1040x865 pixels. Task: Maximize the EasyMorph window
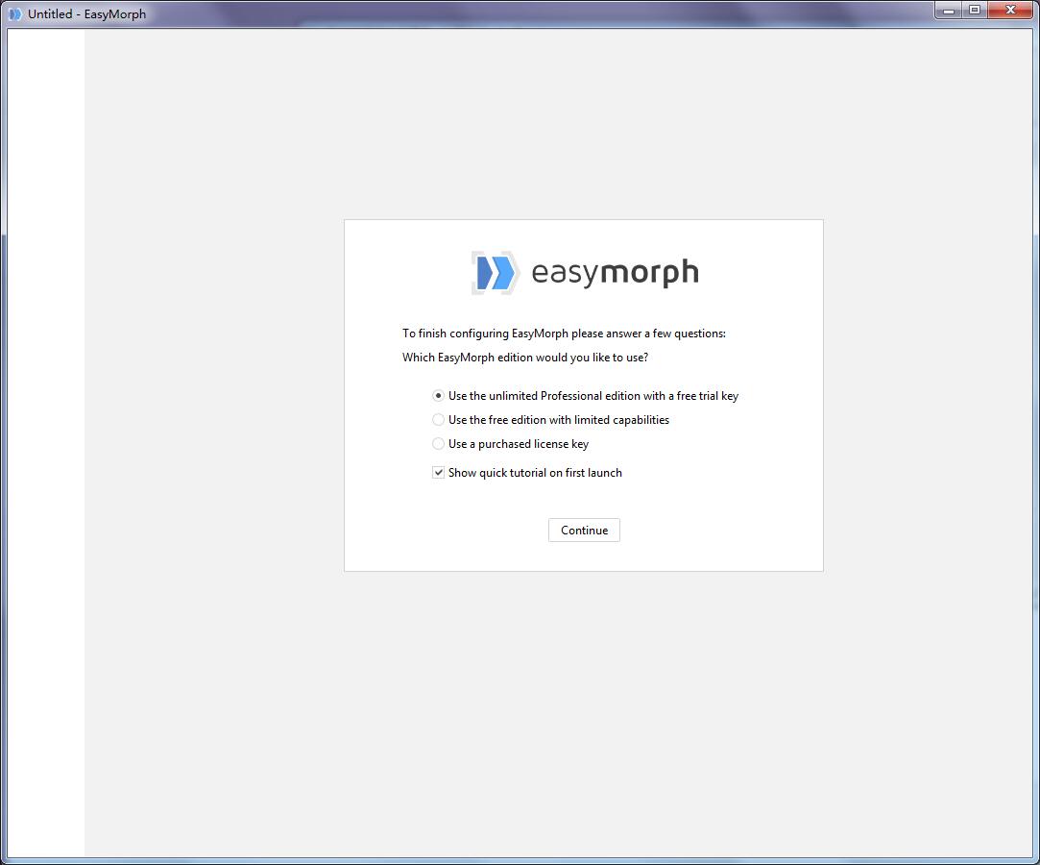975,10
